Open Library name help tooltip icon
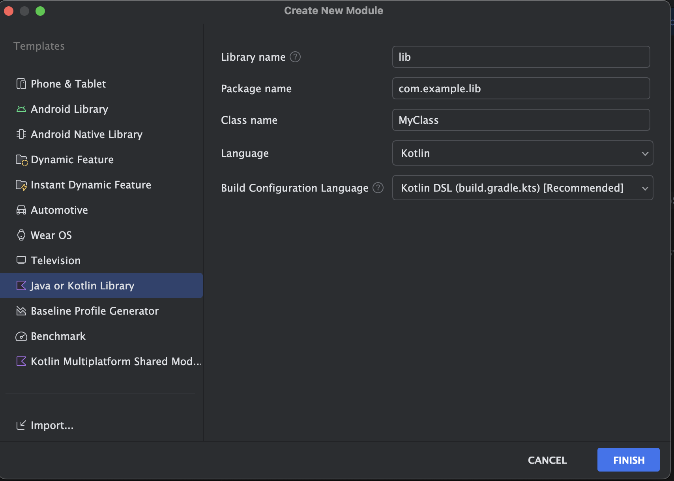674x481 pixels. pos(295,57)
